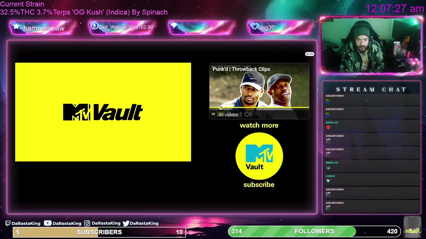Click the 'subscribe' text under MTV logo
Viewport: 426px width, 239px height.
click(x=259, y=185)
